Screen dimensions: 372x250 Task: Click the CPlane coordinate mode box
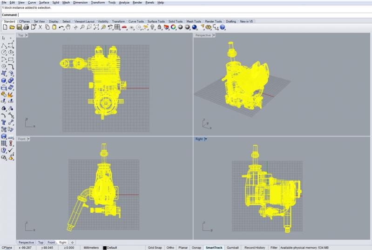pyautogui.click(x=7, y=247)
